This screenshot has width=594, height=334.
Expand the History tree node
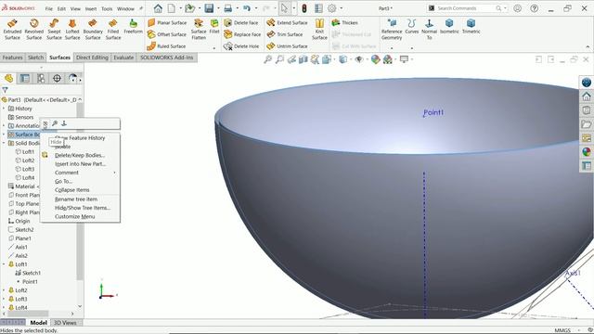click(4, 109)
